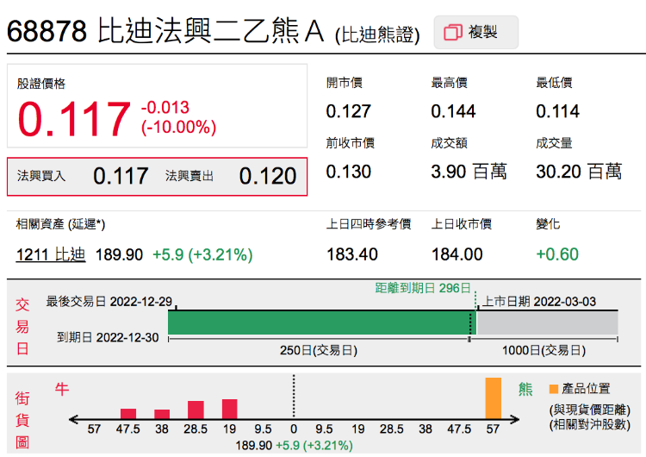Click the warrant price 0.117 in red

coord(74,119)
